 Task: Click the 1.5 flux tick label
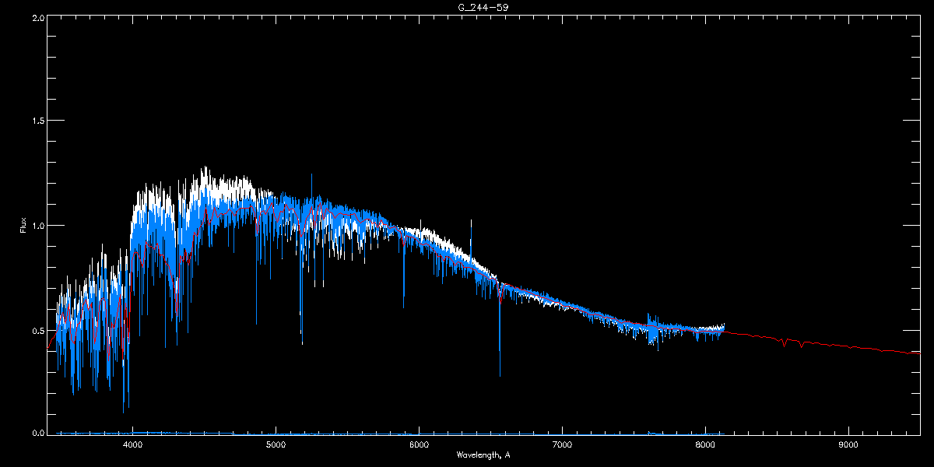click(37, 121)
